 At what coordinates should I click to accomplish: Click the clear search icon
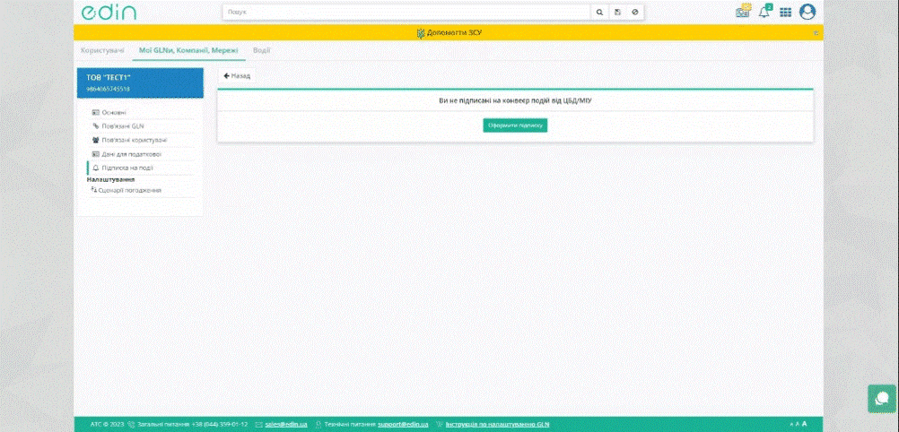pyautogui.click(x=634, y=12)
